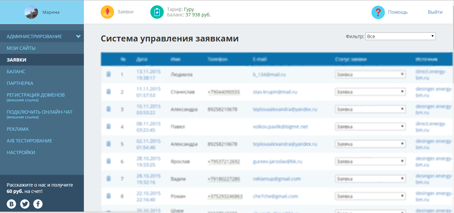Collapse the АДМИНИСТРИРОВАНИЕ section chevron

[78, 36]
